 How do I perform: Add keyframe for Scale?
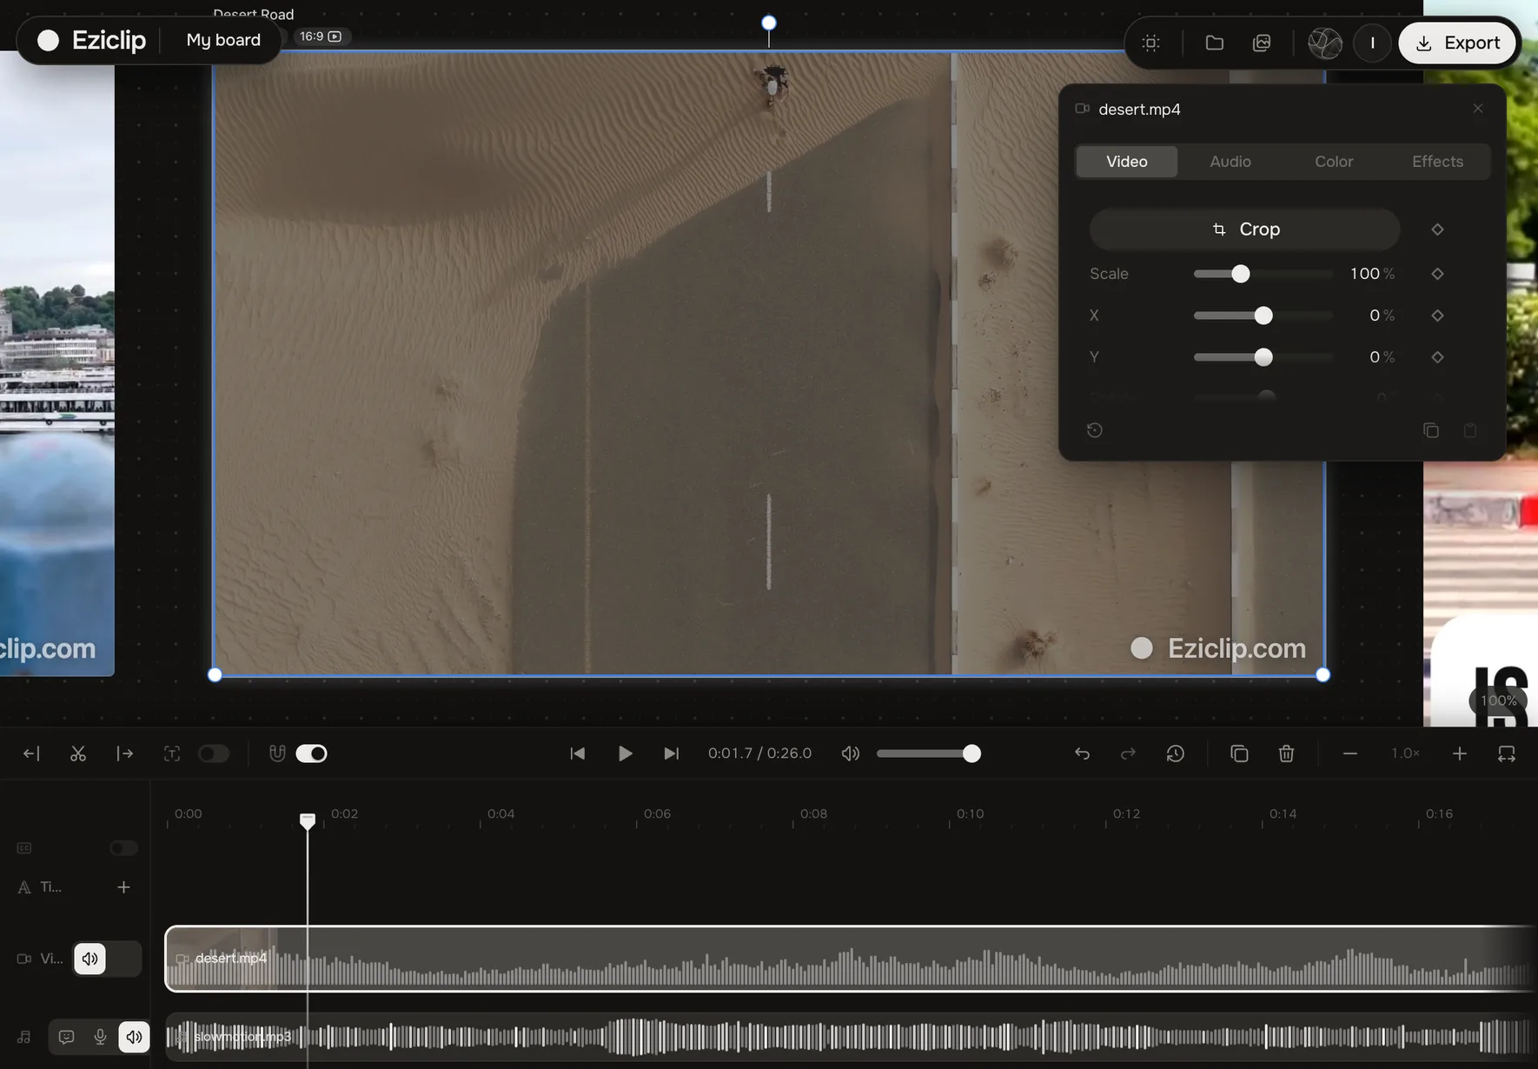(1437, 274)
